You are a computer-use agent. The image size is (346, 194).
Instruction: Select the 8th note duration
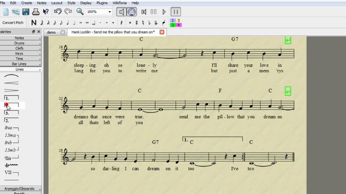(61, 23)
